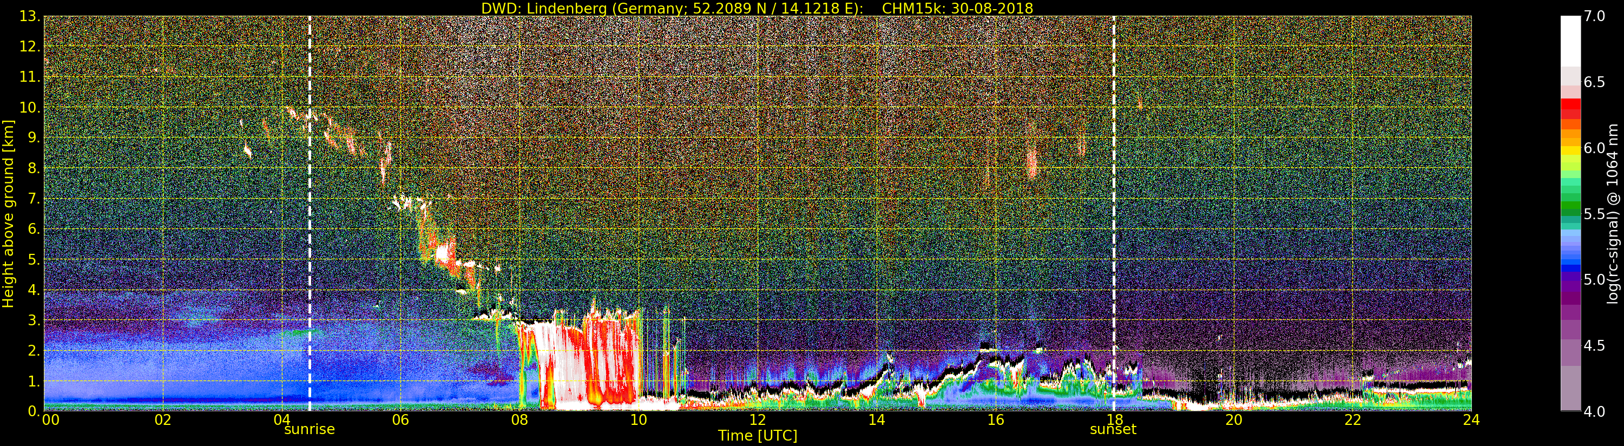Click the 'sunrise' label below the axis
This screenshot has width=1624, height=446.
point(310,430)
